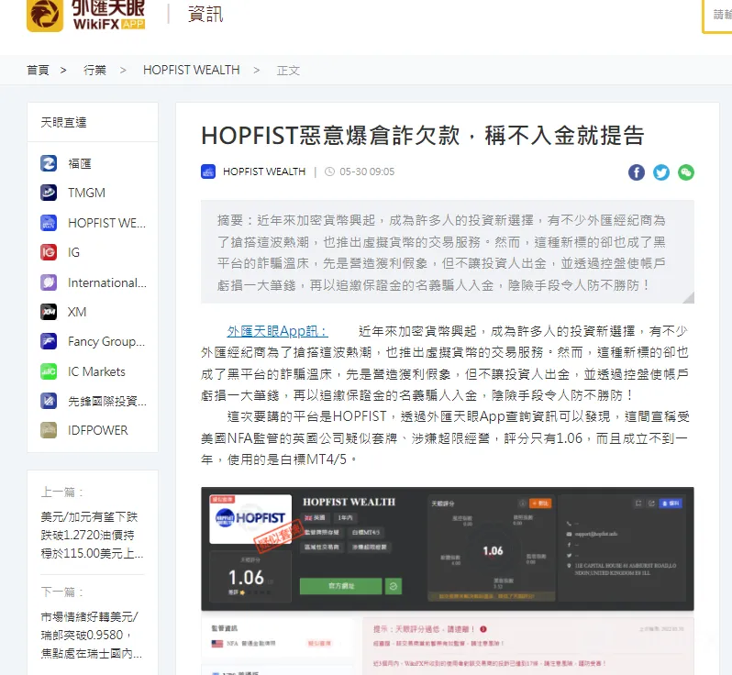Select XM broker name text

click(77, 312)
